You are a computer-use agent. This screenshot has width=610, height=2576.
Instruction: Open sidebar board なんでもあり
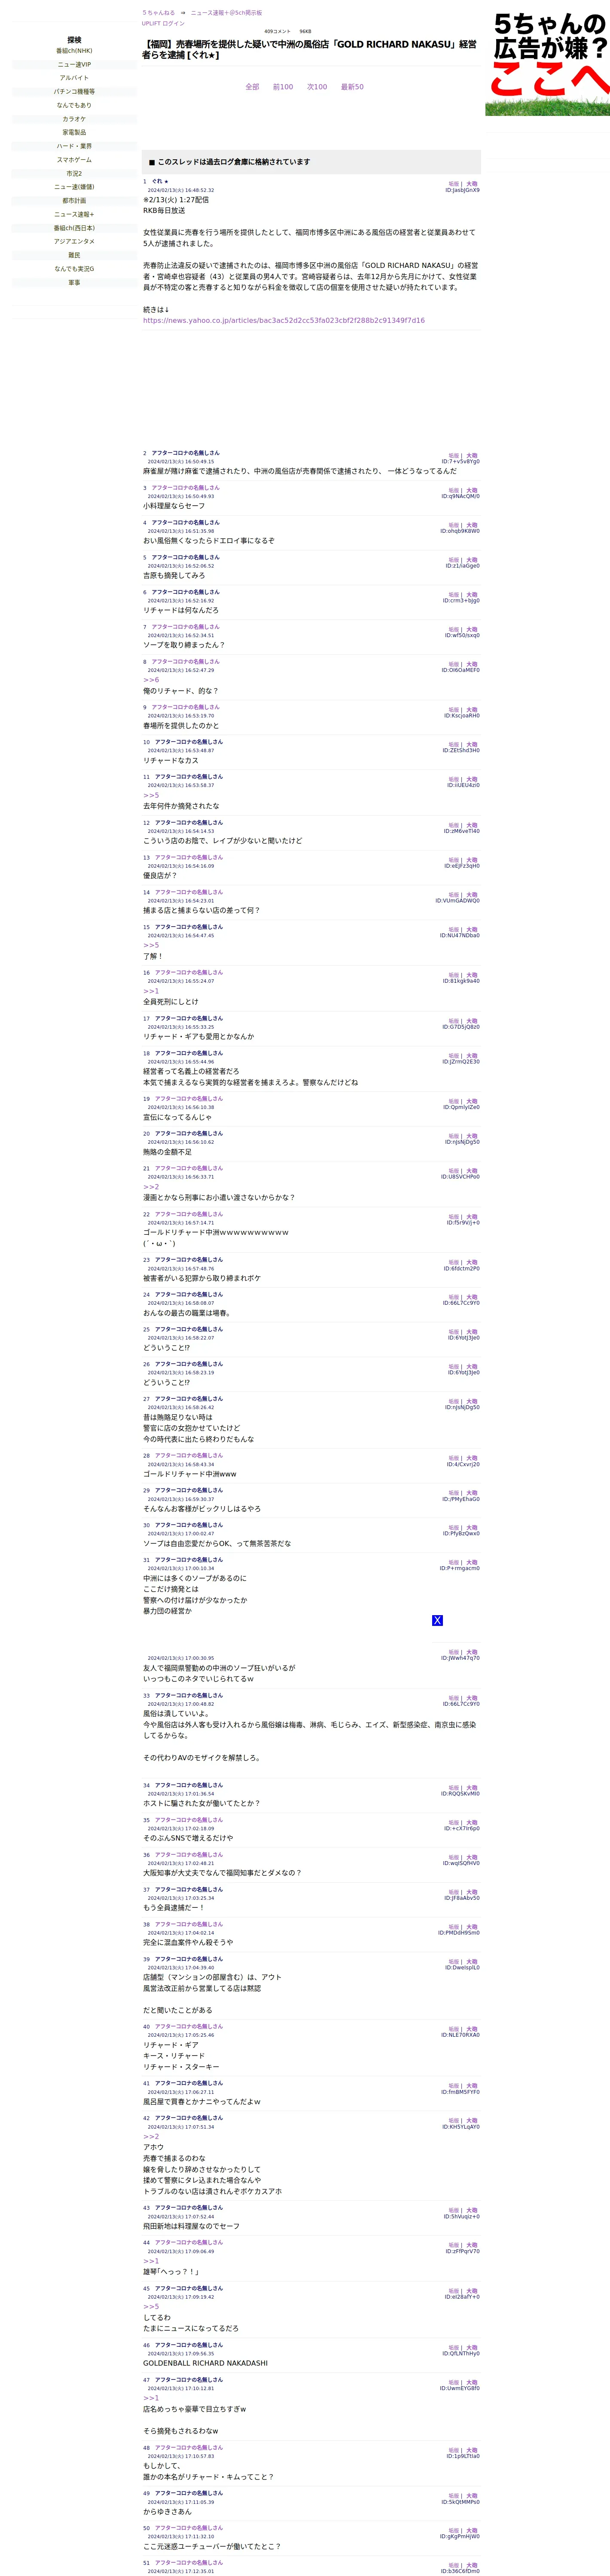point(74,105)
